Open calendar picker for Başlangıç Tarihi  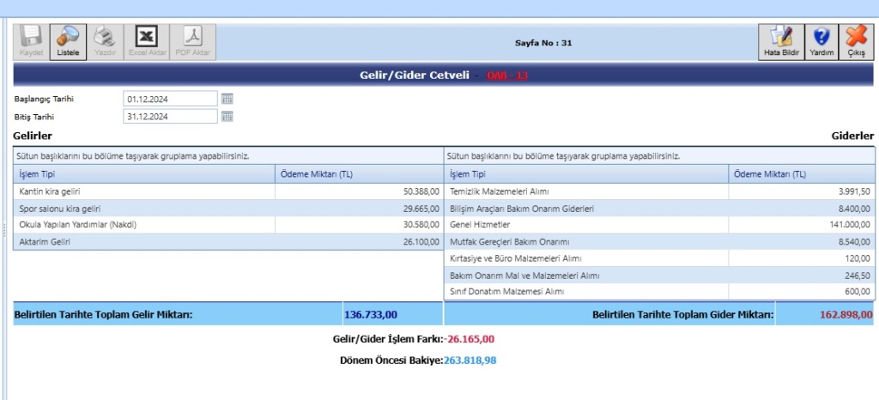click(x=227, y=99)
